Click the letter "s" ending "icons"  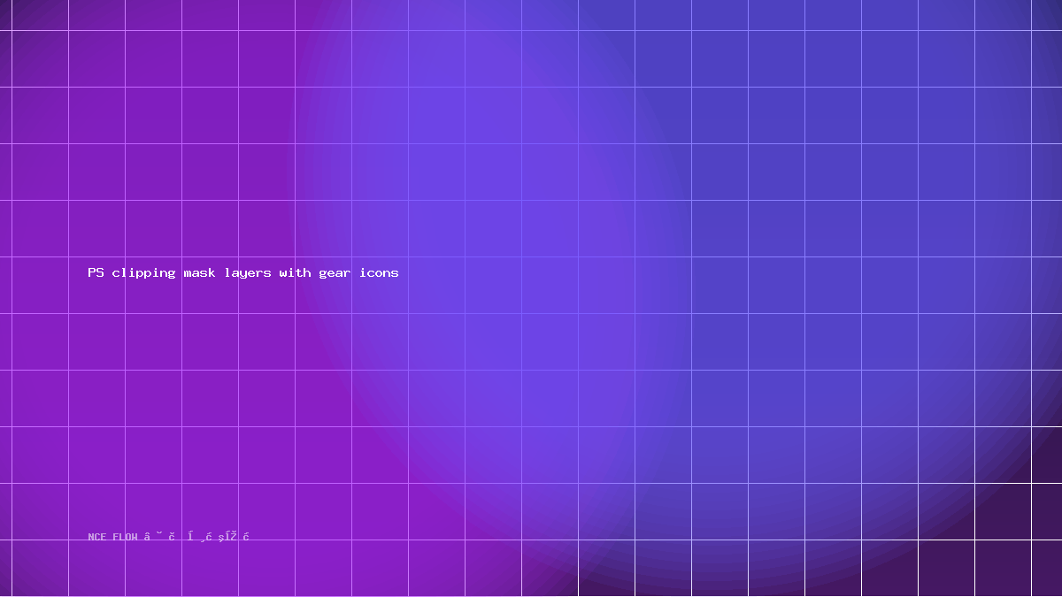pyautogui.click(x=395, y=273)
